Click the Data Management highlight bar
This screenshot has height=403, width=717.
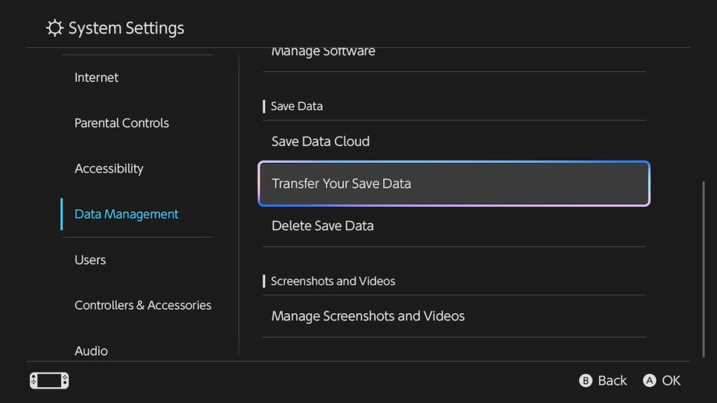point(61,214)
